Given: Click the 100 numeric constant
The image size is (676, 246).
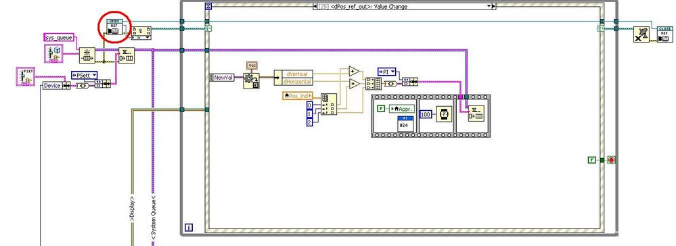Looking at the screenshot, I should pos(426,115).
